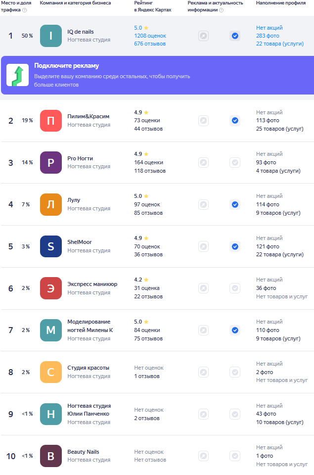Click the advertising status icon for Пилим&Красим

pos(203,121)
